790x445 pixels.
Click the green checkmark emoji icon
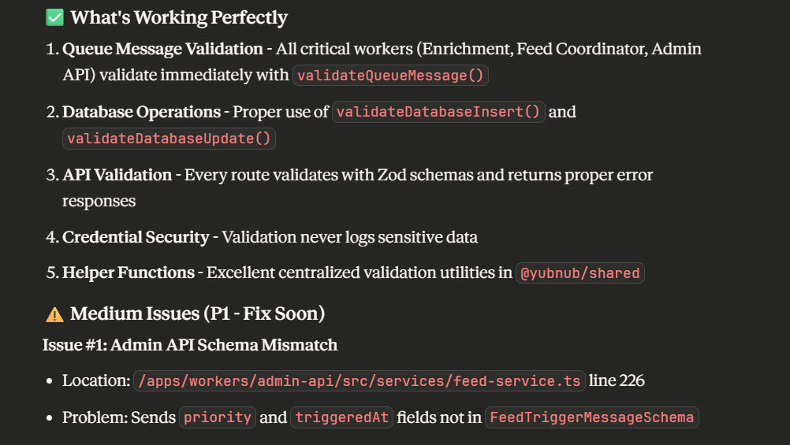[54, 17]
